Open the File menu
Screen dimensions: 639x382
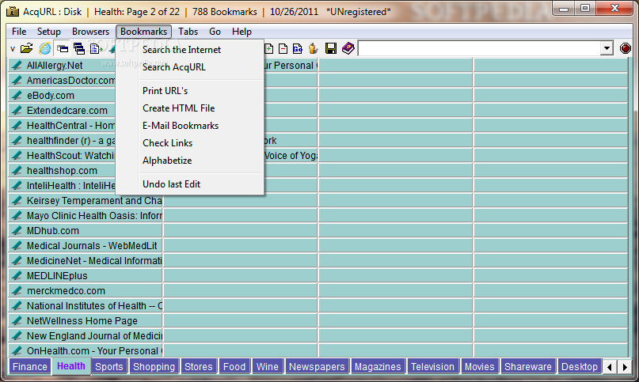(x=19, y=32)
